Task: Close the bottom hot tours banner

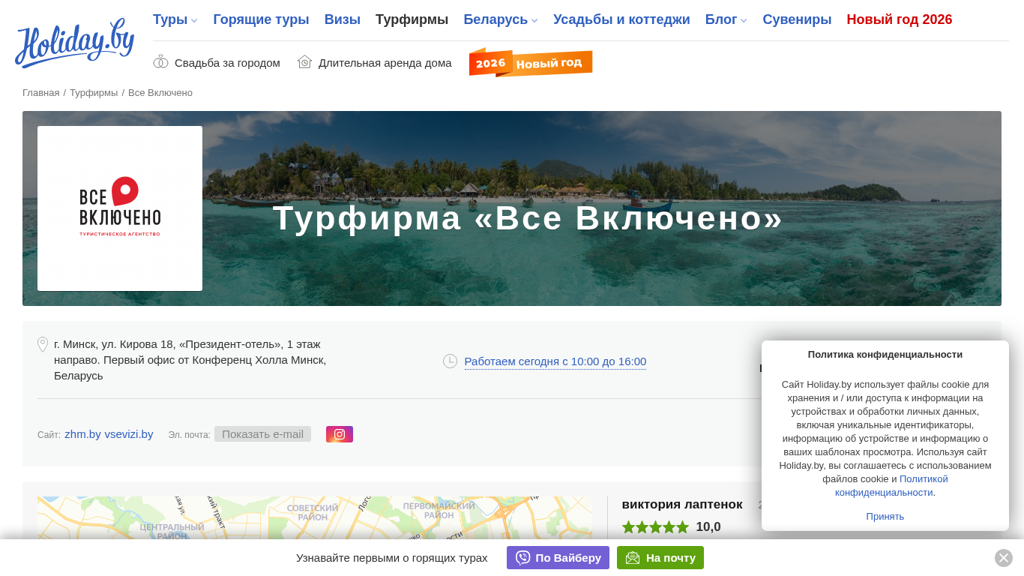Action: pos(1003,558)
